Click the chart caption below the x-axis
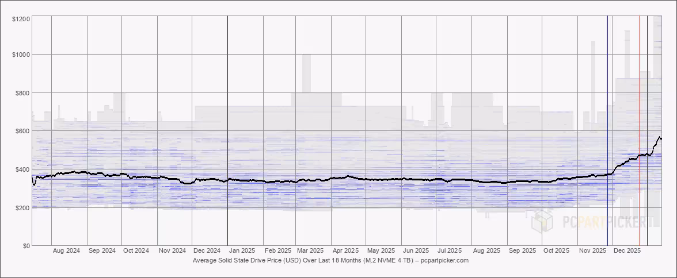The width and height of the screenshot is (677, 278). 330,260
